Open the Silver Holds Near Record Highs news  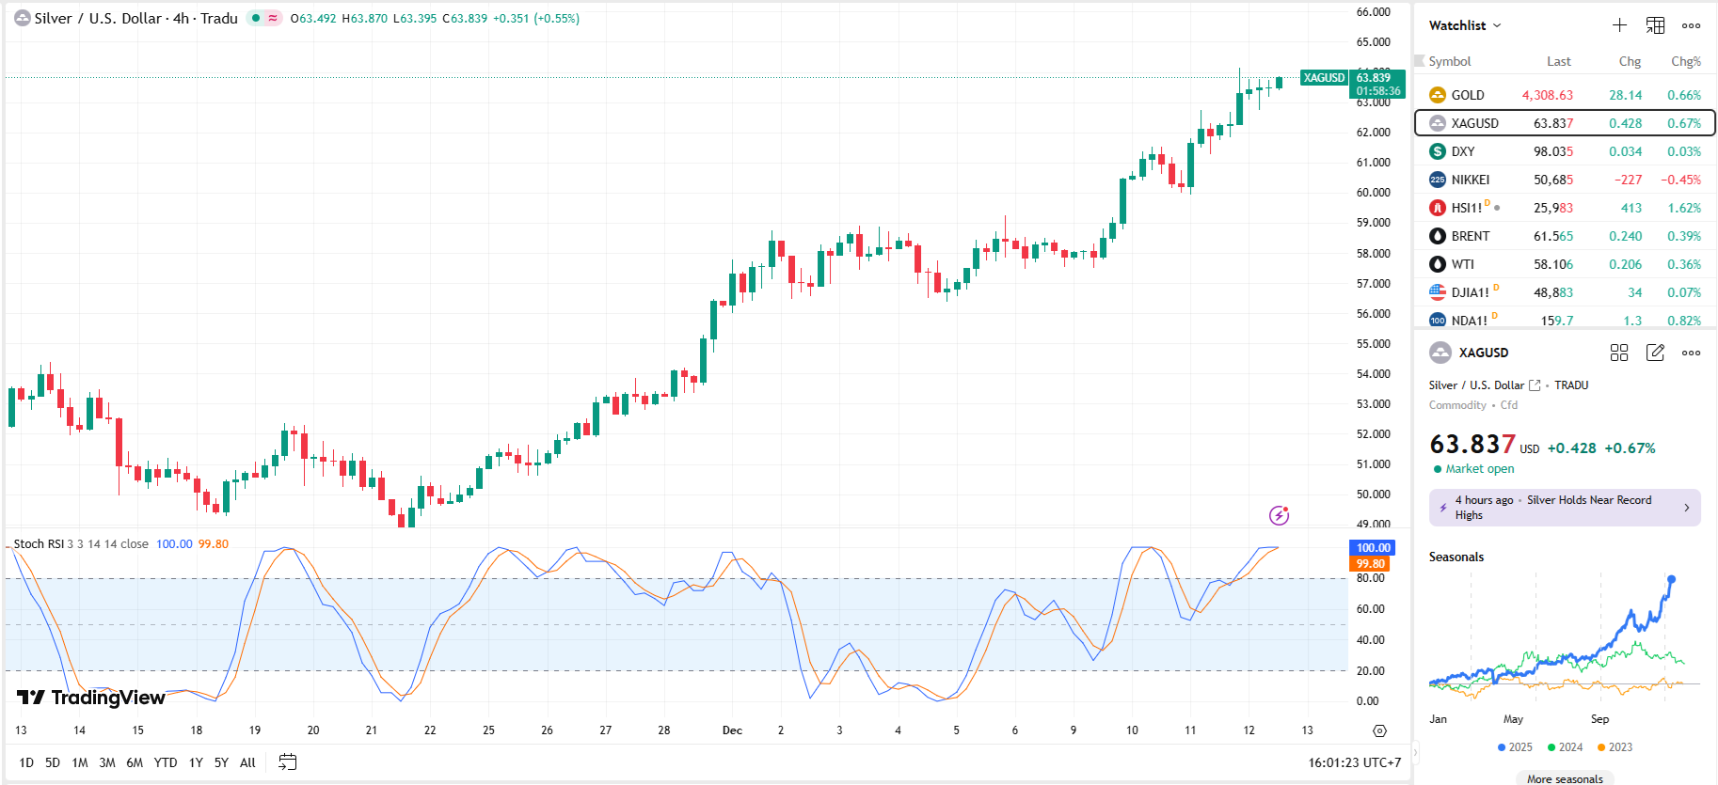click(x=1564, y=508)
